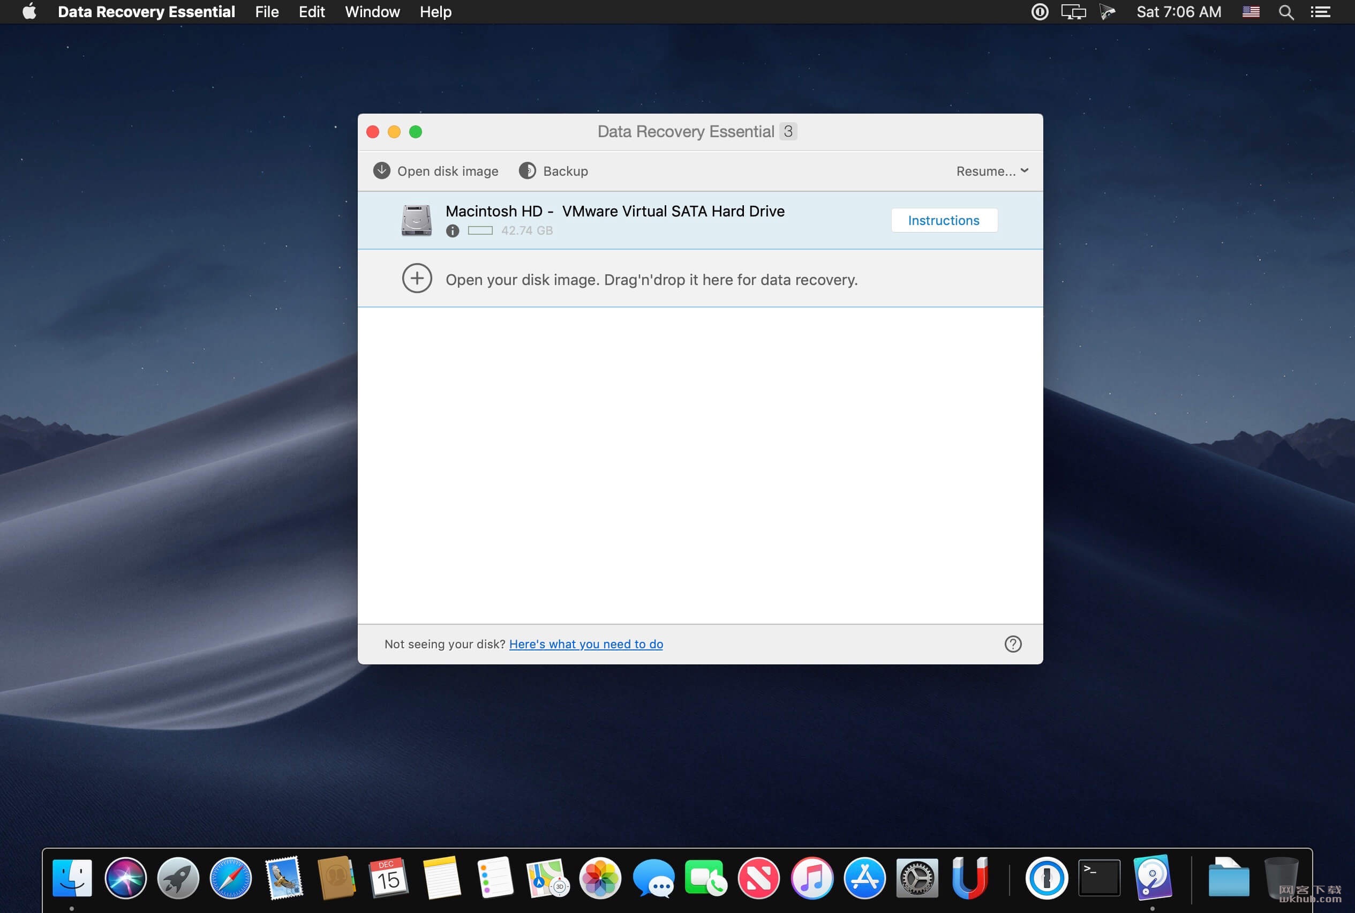The height and width of the screenshot is (913, 1355).
Task: Show info for Macintosh HD disk
Action: coord(452,231)
